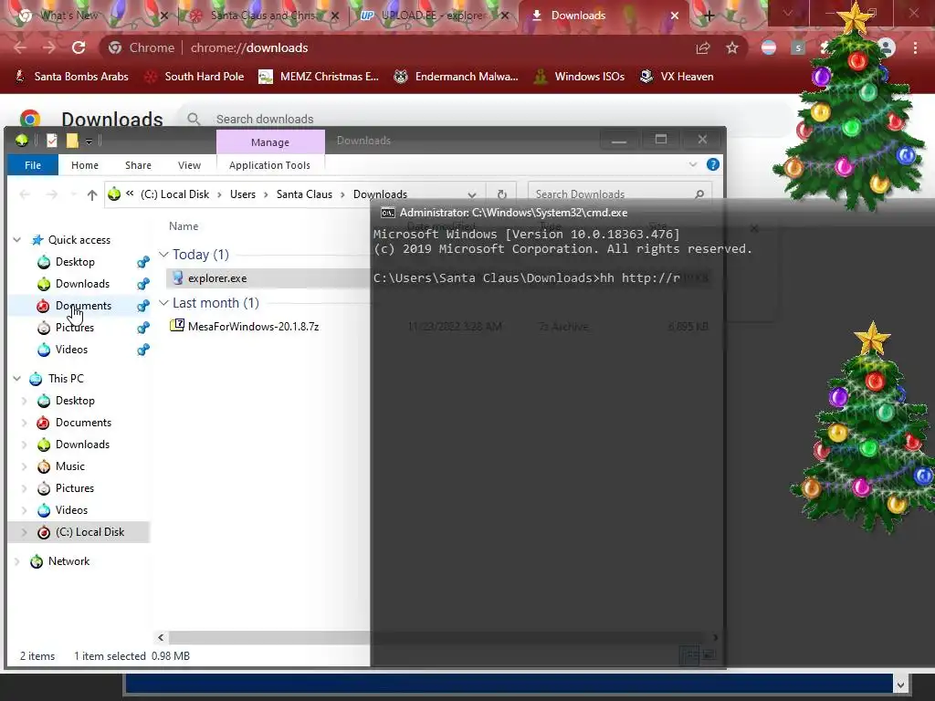
Task: Open a new Chrome tab
Action: pos(709,16)
